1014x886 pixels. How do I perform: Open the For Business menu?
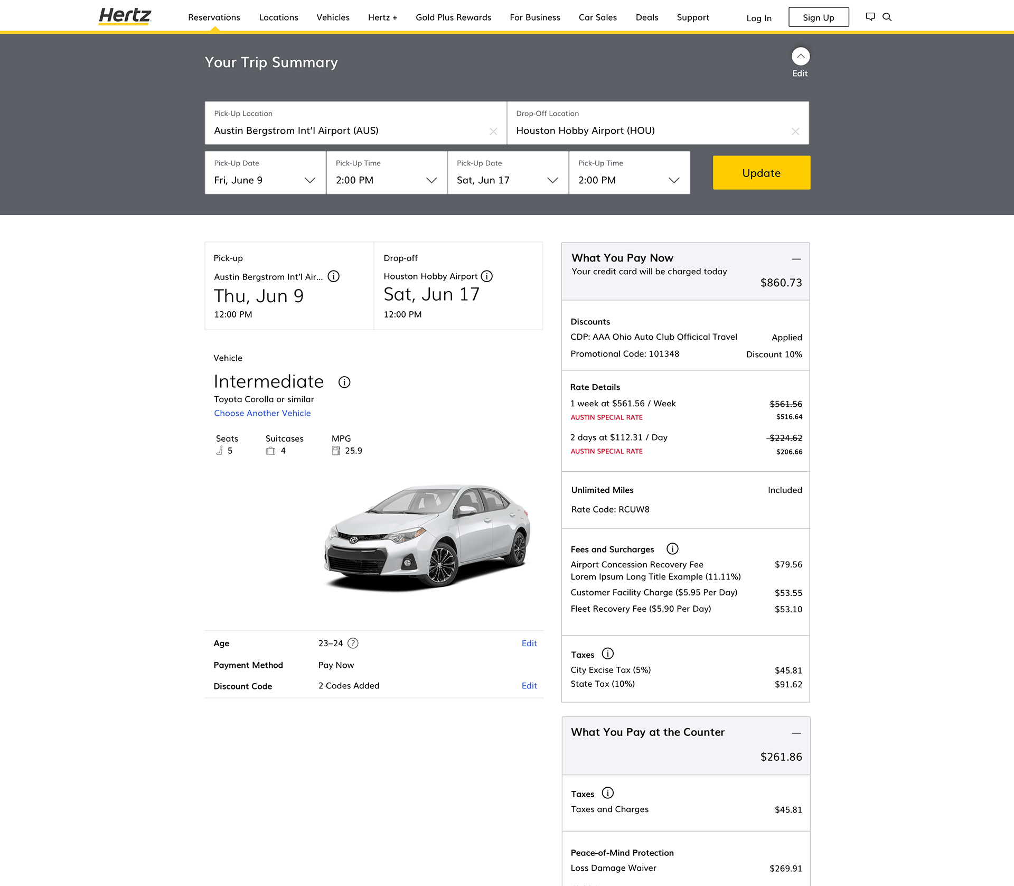pyautogui.click(x=535, y=17)
